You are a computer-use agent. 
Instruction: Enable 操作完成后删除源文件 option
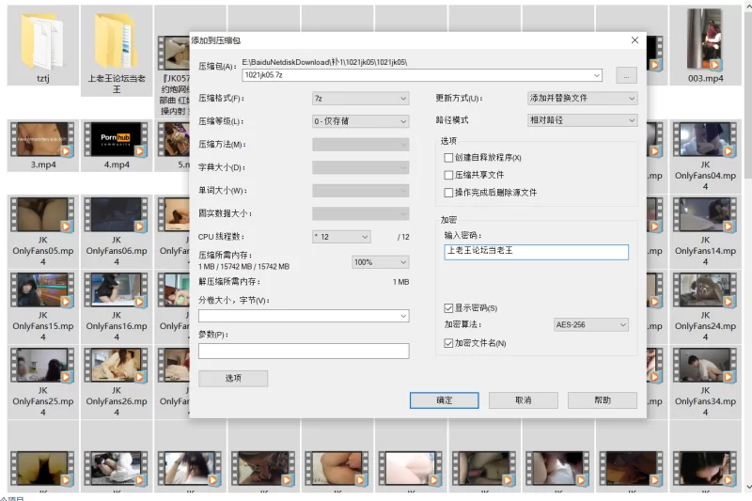click(448, 193)
